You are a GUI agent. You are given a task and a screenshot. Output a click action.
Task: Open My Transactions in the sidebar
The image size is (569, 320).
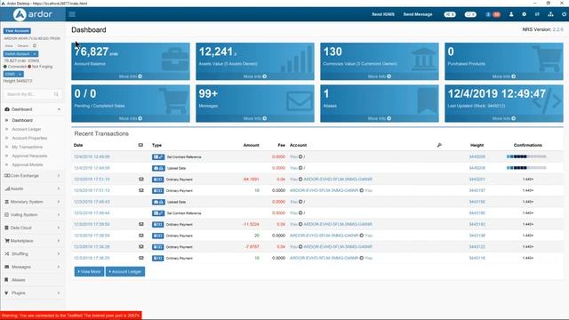28,148
